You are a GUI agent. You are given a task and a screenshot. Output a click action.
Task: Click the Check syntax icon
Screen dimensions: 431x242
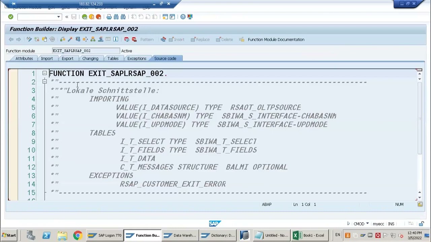[63, 40]
